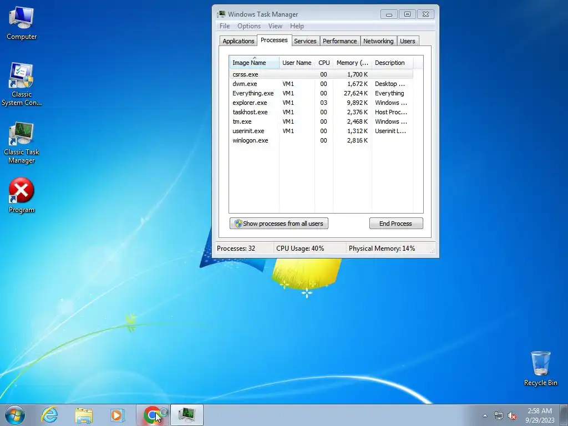This screenshot has width=568, height=426.
Task: Click the 27,624 K memory value
Action: pos(356,93)
